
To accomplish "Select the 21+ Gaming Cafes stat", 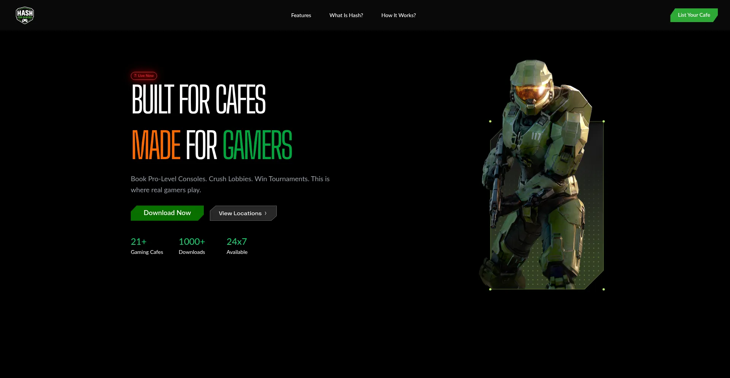I will click(147, 246).
